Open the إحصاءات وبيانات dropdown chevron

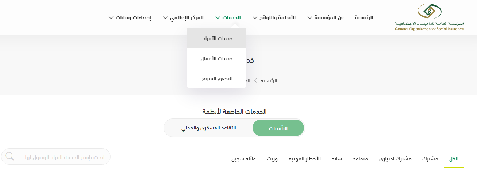click(x=111, y=17)
